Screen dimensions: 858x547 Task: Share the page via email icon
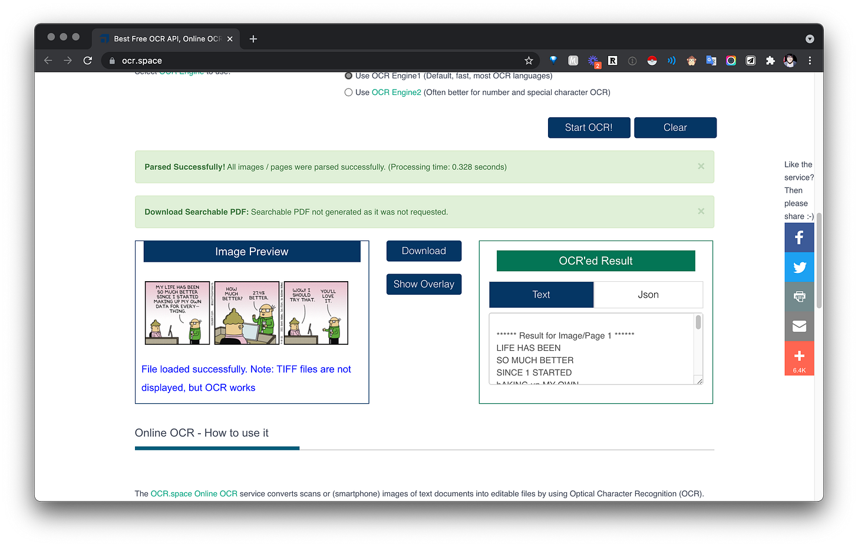pos(799,326)
